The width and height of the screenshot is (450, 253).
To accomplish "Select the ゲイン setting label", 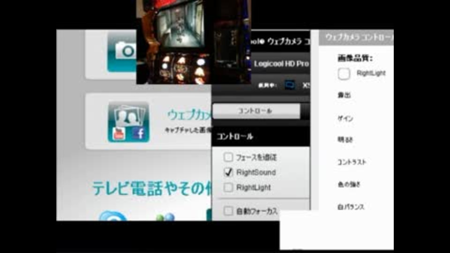I will 345,118.
